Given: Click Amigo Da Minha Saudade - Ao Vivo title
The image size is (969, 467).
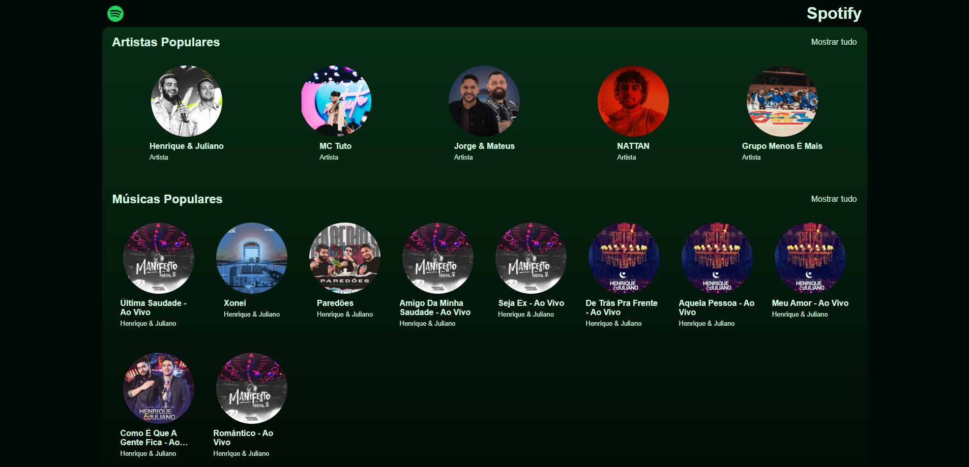Looking at the screenshot, I should [435, 307].
